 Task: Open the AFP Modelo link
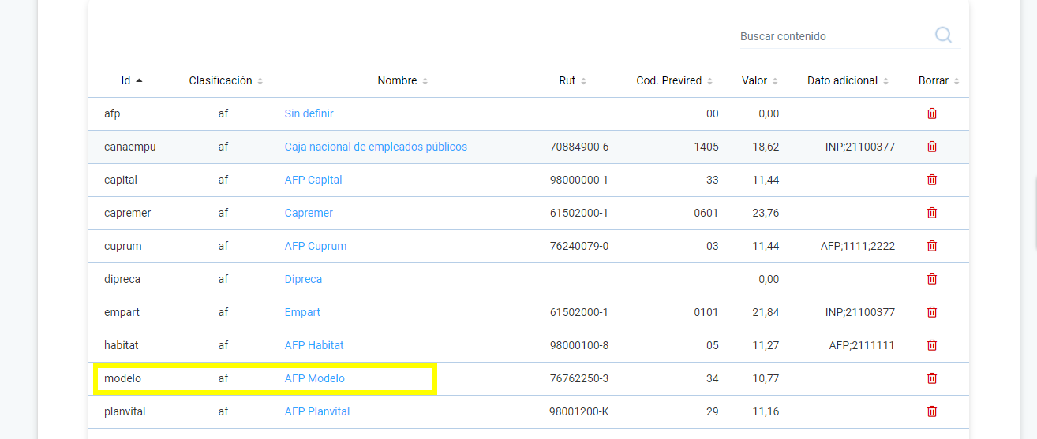tap(315, 378)
